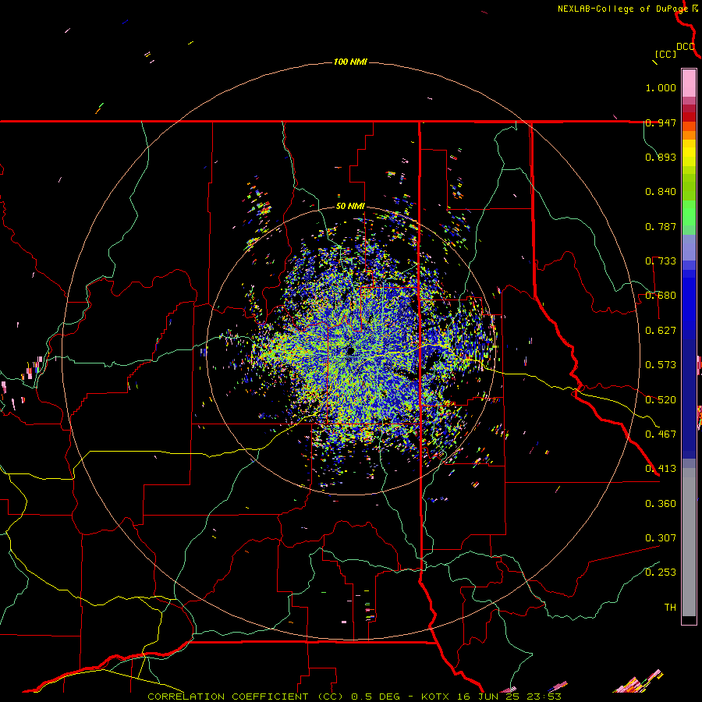Image resolution: width=702 pixels, height=702 pixels.
Task: Click the 0.307 colorbar value
Action: coord(661,538)
